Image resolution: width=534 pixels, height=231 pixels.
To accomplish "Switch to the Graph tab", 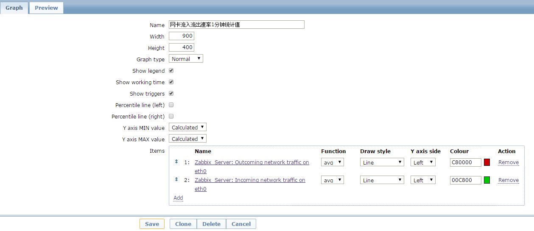I will coord(14,8).
